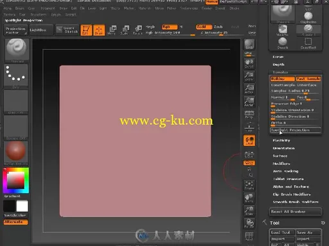The image size is (329, 246).
Task: Expand the Auto Masking section
Action: 285,171
